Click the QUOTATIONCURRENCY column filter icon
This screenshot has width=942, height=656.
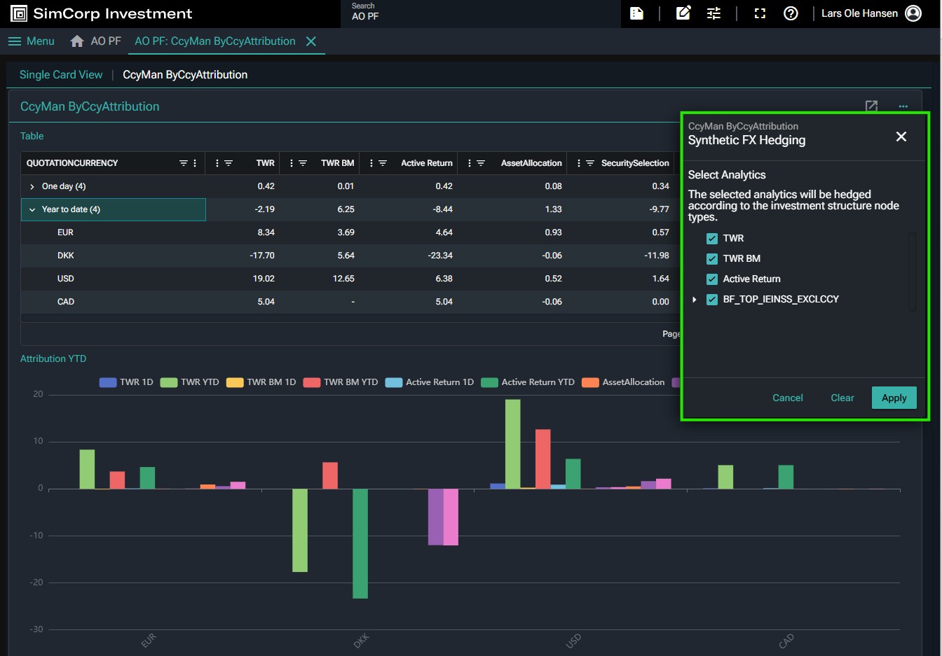pos(184,163)
